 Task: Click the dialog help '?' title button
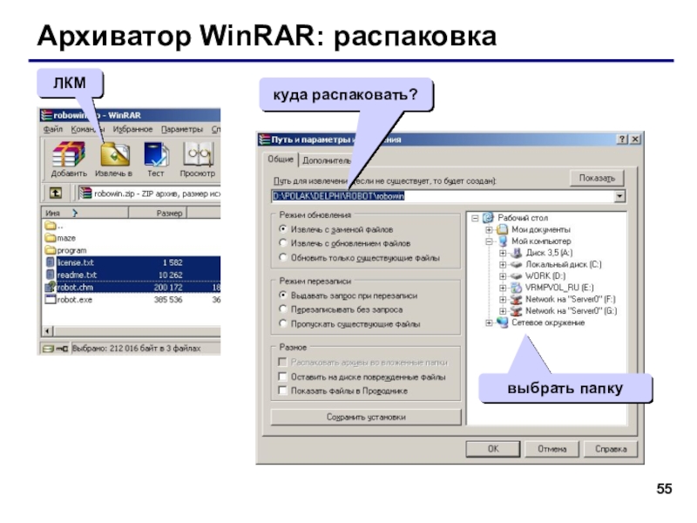pos(622,139)
